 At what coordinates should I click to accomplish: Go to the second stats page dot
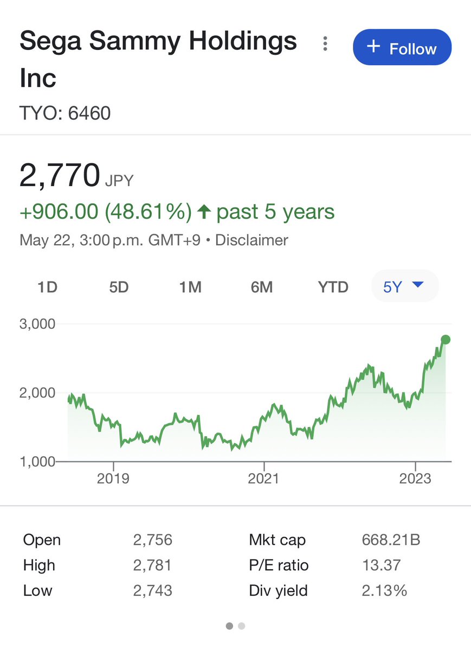pyautogui.click(x=242, y=626)
